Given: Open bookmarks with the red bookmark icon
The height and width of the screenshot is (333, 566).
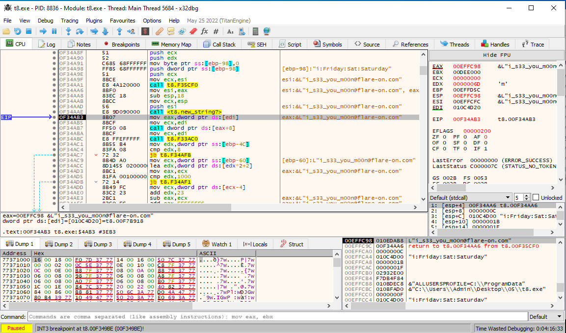Looking at the screenshot, I should (x=193, y=31).
